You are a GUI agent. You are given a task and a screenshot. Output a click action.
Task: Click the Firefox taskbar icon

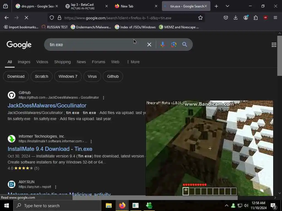coord(122,206)
